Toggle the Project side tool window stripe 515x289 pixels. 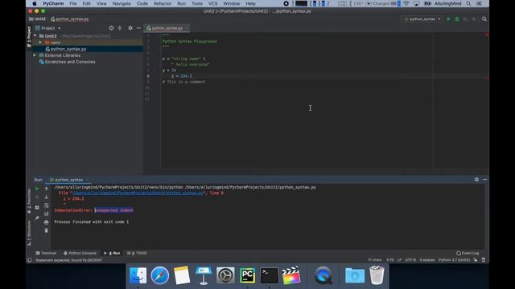[29, 37]
